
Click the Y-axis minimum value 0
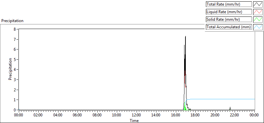[15, 110]
